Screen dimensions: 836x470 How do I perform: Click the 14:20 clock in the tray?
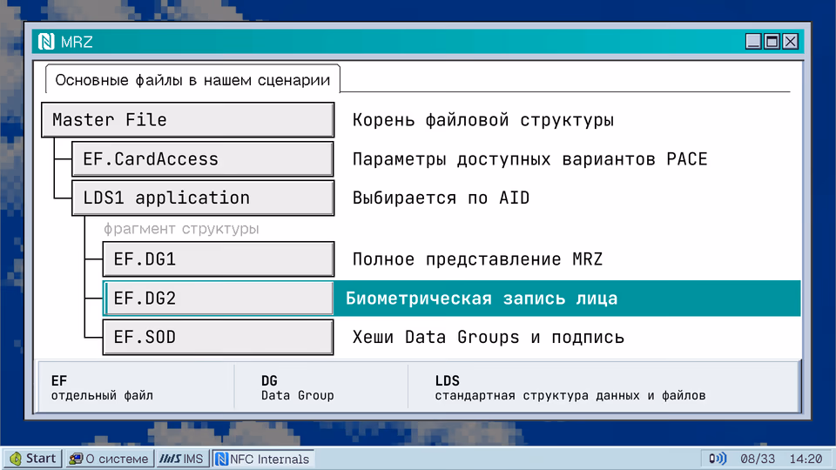point(806,459)
